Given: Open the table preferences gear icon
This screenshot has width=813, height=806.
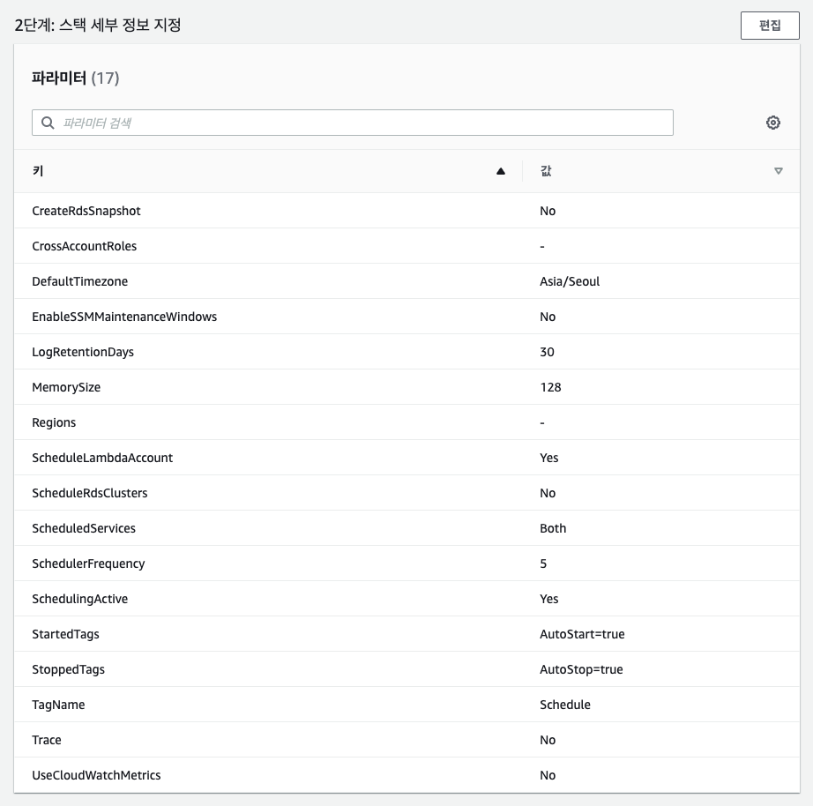Looking at the screenshot, I should pyautogui.click(x=773, y=123).
